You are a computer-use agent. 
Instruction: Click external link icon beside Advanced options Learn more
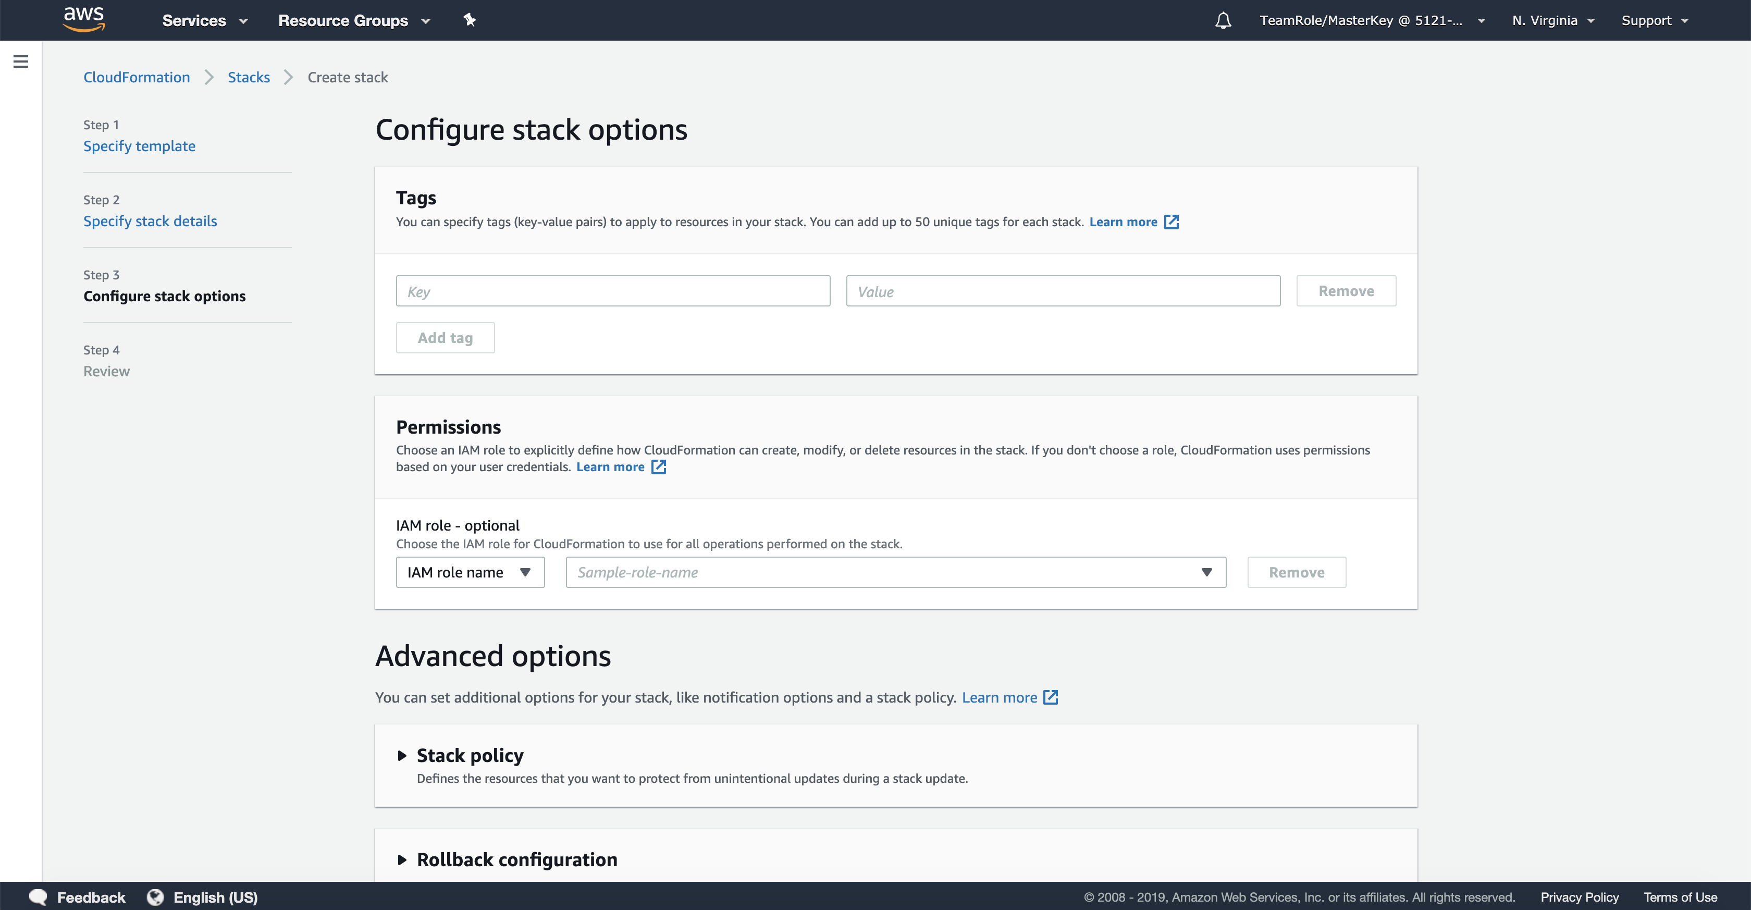pos(1050,697)
